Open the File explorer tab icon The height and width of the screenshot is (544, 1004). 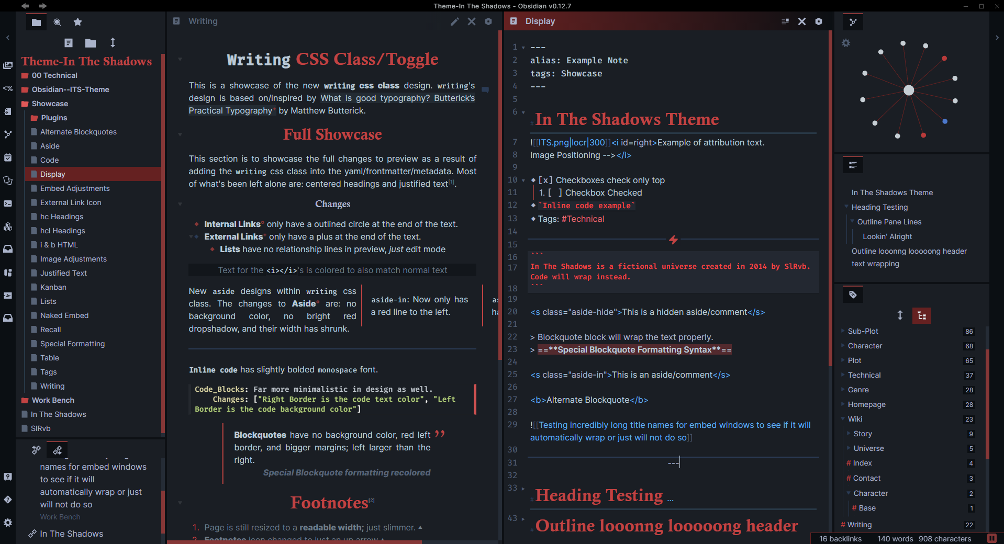tap(36, 22)
